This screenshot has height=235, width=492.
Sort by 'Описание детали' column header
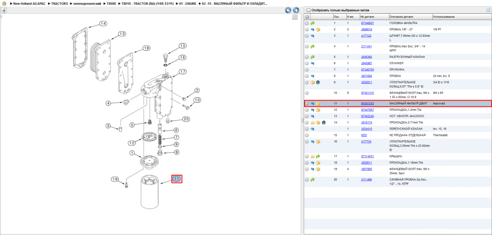click(x=401, y=17)
